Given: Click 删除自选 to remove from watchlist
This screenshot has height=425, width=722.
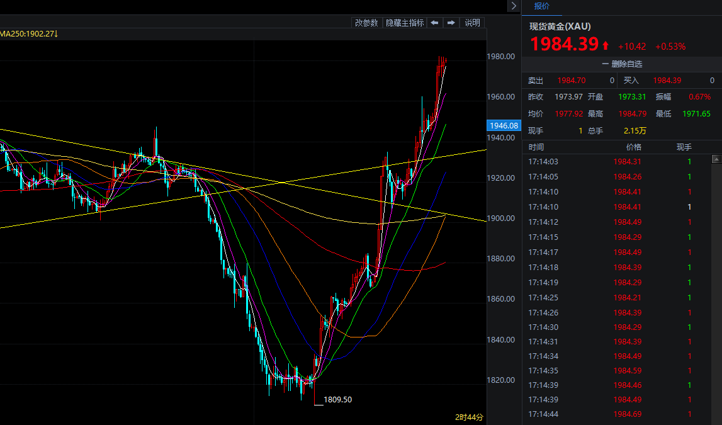Looking at the screenshot, I should pos(622,64).
